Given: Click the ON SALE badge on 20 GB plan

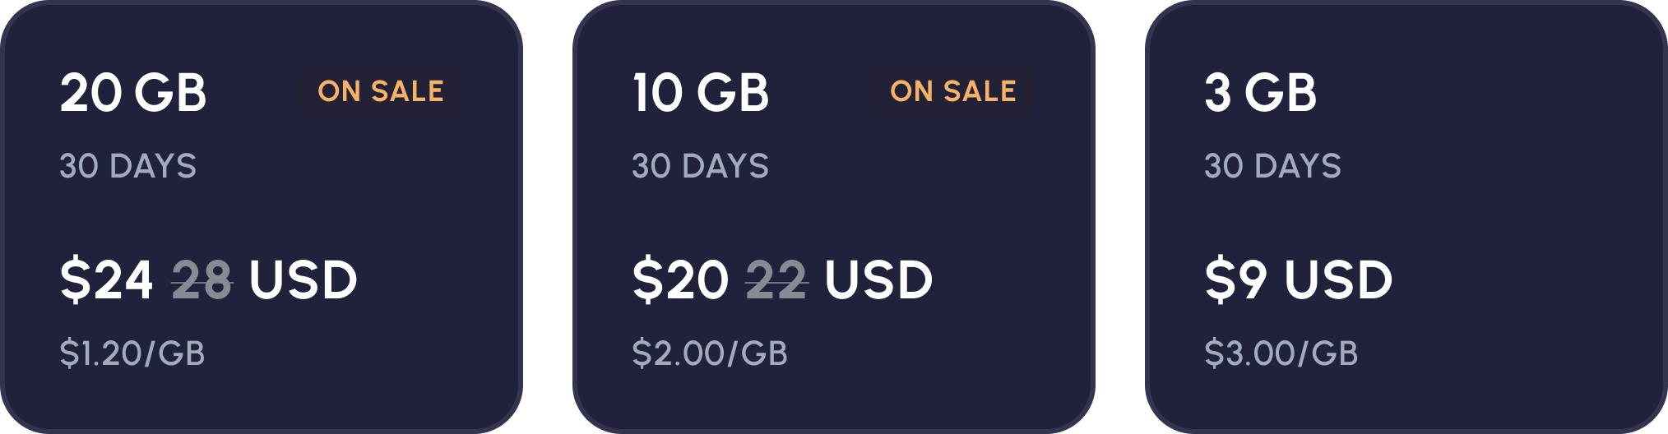Looking at the screenshot, I should point(381,91).
